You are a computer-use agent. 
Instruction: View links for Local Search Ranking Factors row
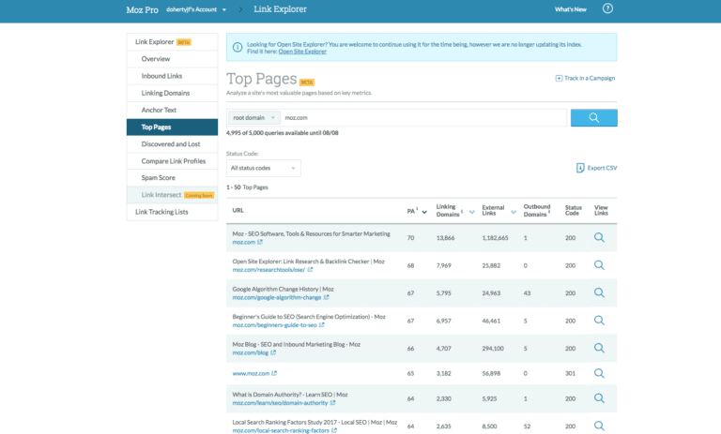pyautogui.click(x=599, y=426)
